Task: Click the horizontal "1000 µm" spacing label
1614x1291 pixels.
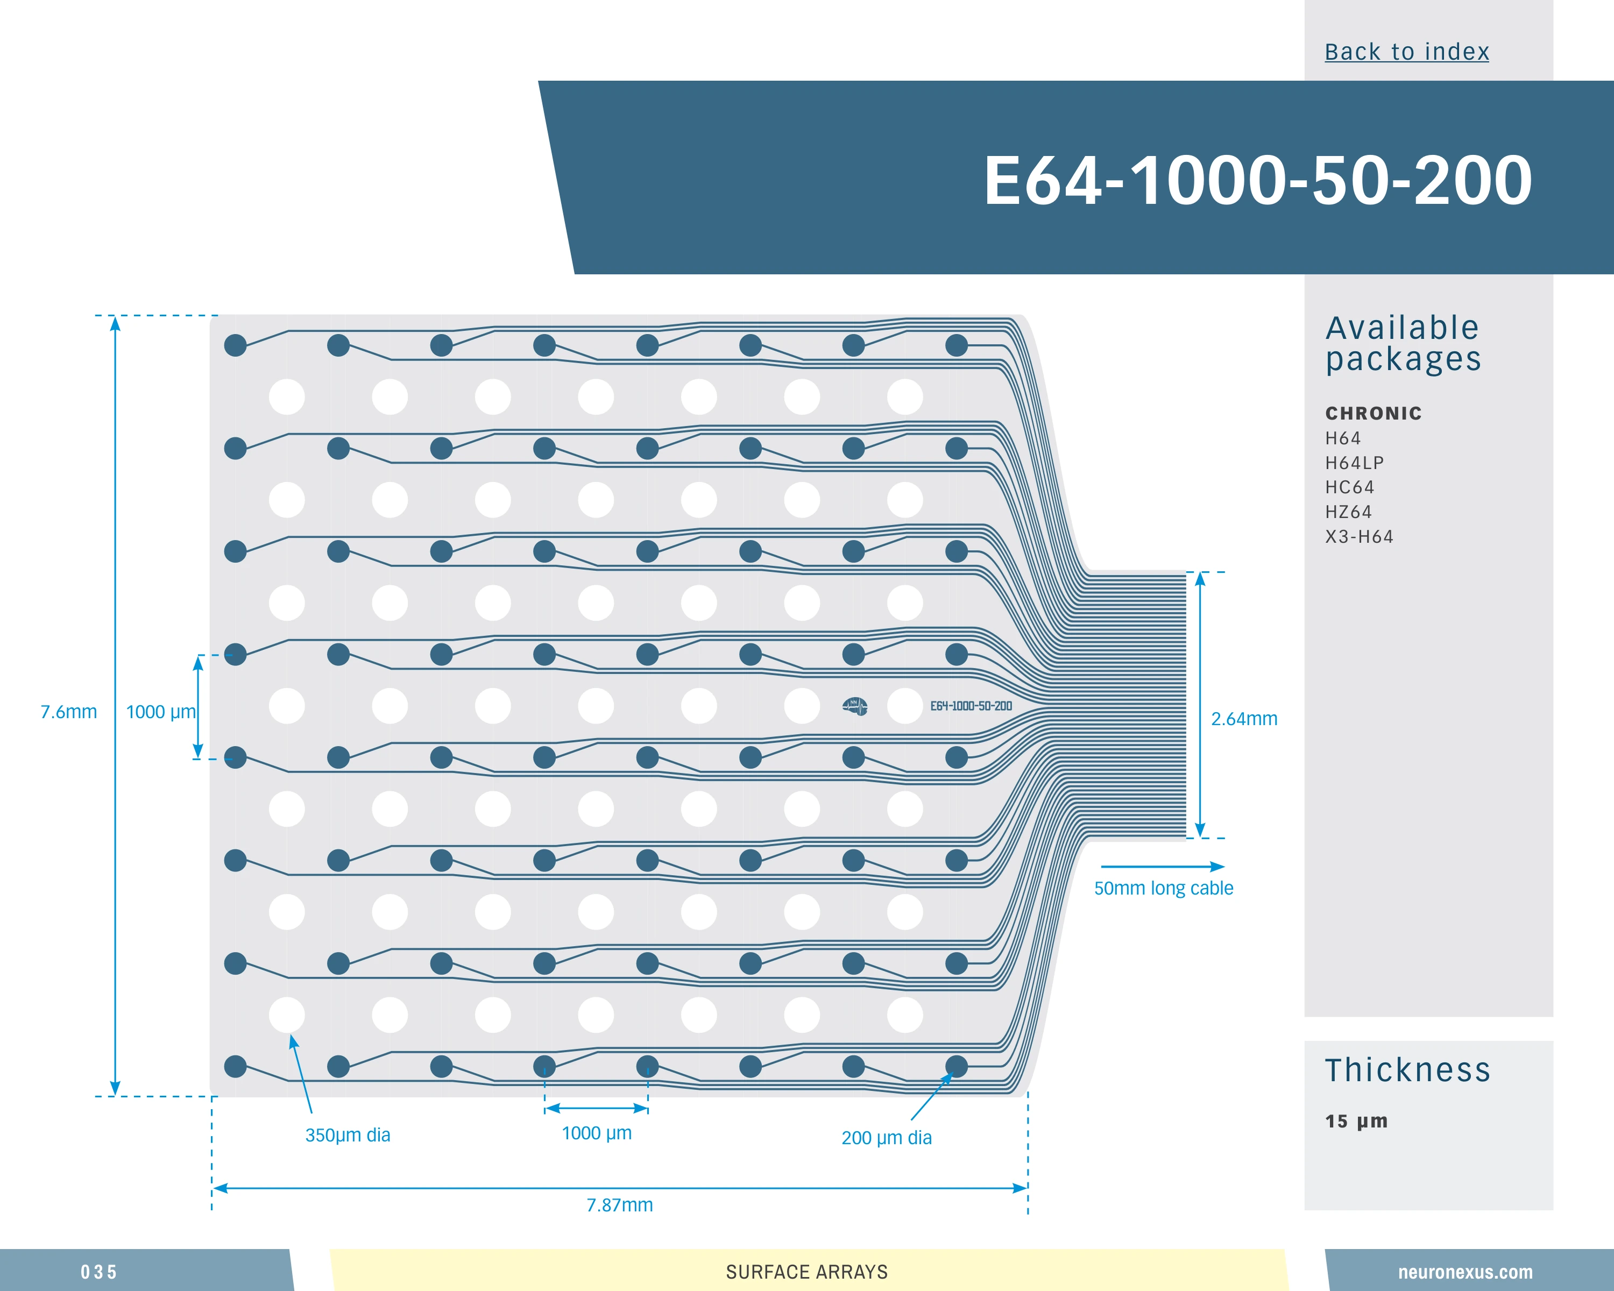Action: tap(597, 1133)
